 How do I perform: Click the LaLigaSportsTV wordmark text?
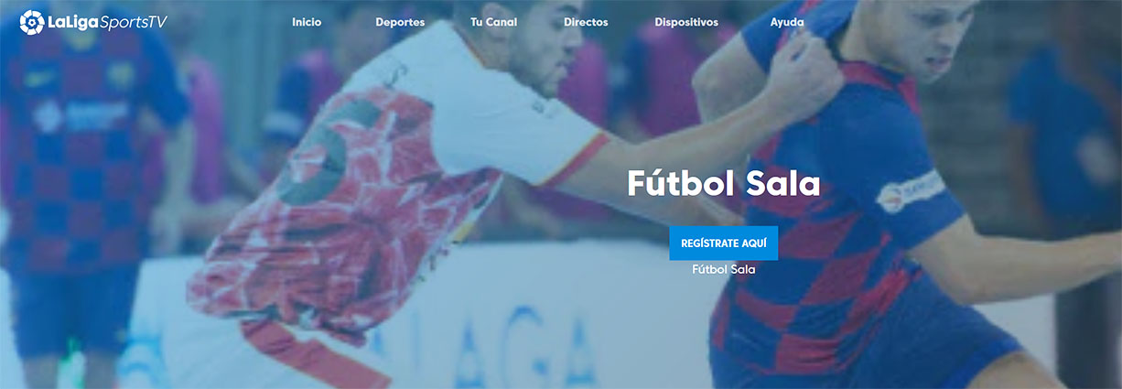point(107,22)
